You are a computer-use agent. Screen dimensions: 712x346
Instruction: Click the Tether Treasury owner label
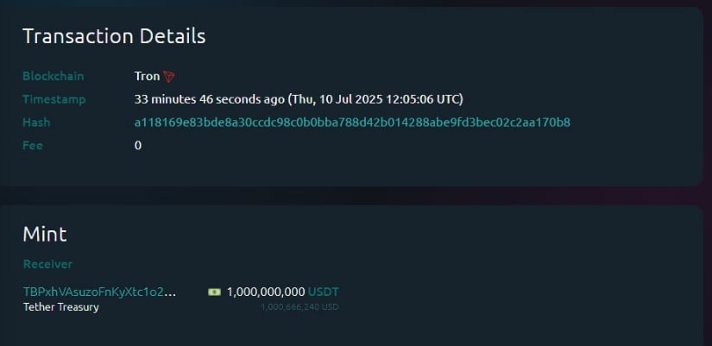[x=61, y=307]
